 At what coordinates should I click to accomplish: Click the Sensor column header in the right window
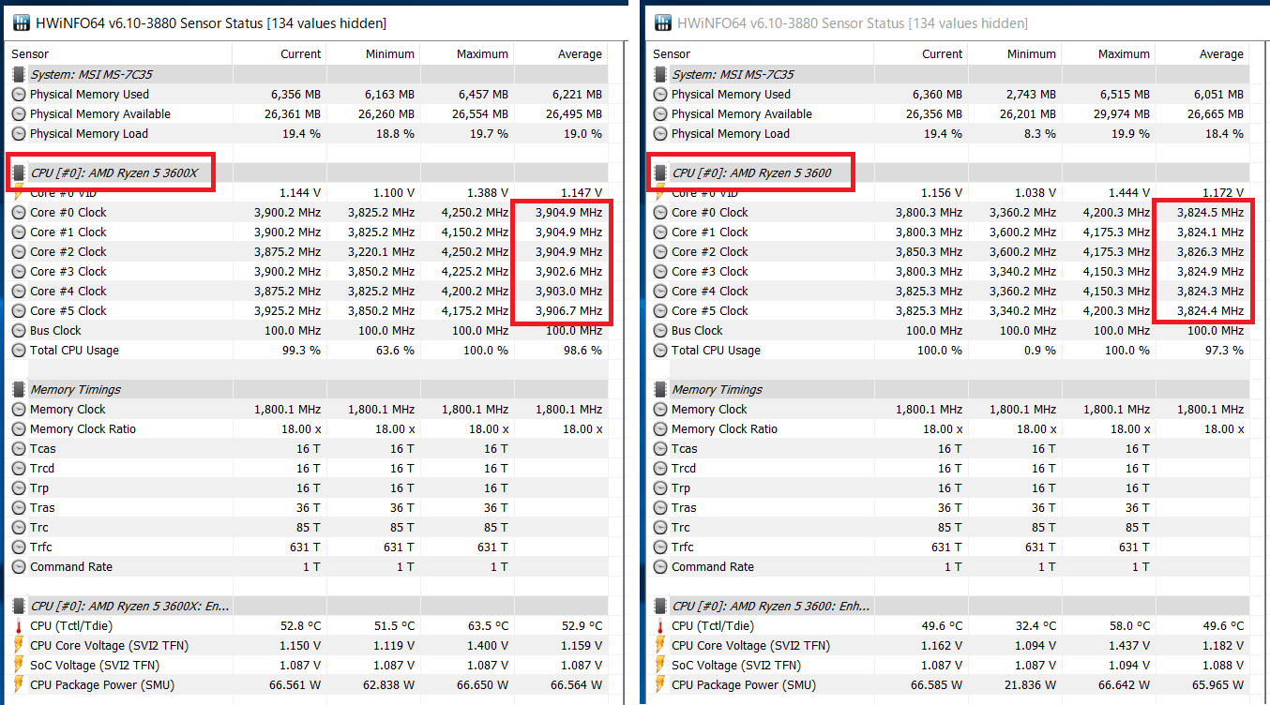tap(761, 53)
